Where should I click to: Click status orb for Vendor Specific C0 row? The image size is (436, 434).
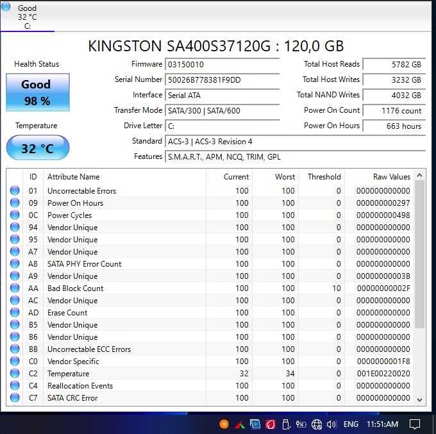pyautogui.click(x=15, y=361)
